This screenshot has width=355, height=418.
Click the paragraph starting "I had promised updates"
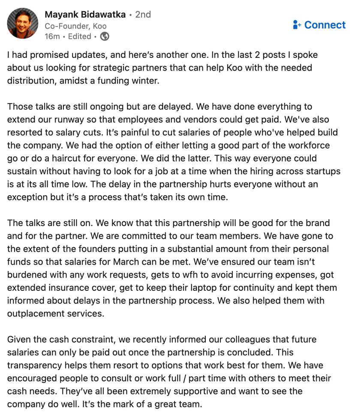point(163,68)
